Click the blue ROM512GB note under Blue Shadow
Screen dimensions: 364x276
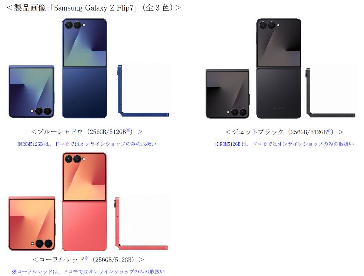[87, 144]
